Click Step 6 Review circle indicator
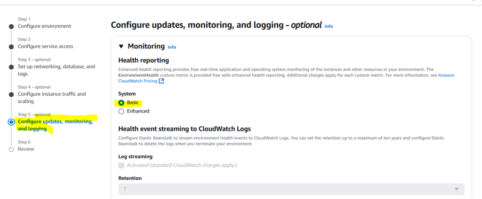This screenshot has height=199, width=482. 11,149
